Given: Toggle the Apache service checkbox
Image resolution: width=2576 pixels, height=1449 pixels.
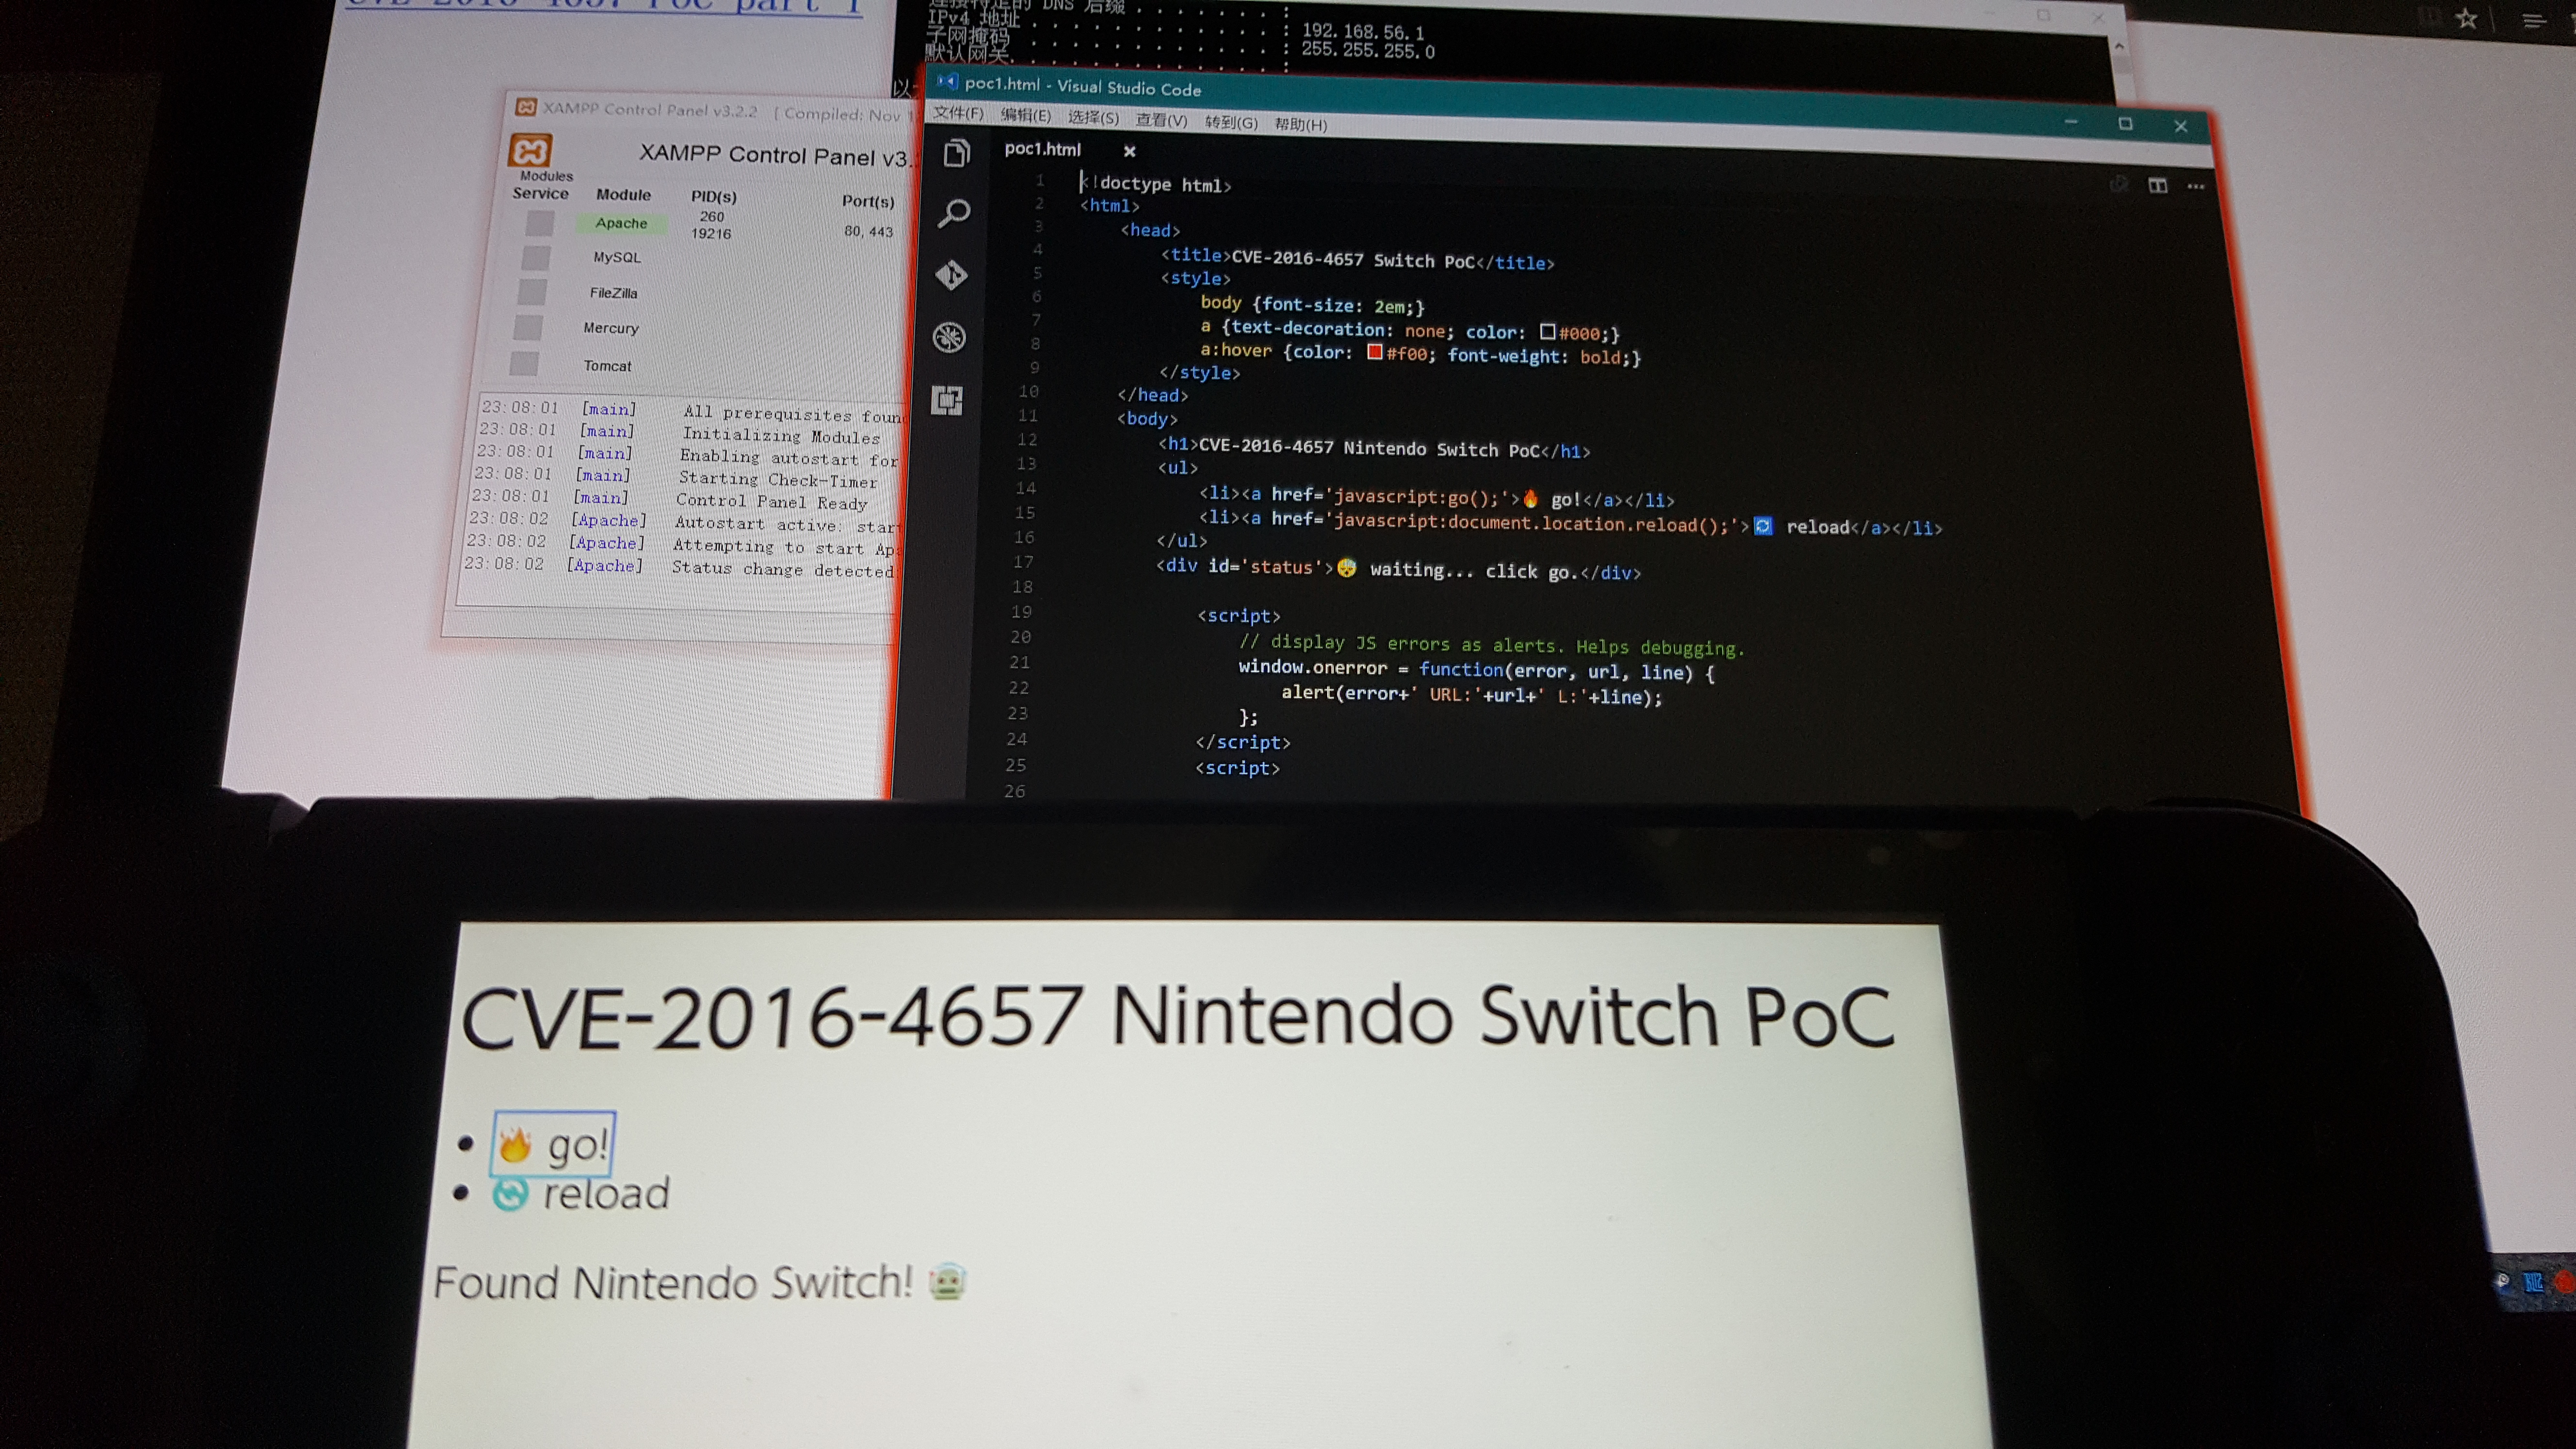Looking at the screenshot, I should coord(540,223).
